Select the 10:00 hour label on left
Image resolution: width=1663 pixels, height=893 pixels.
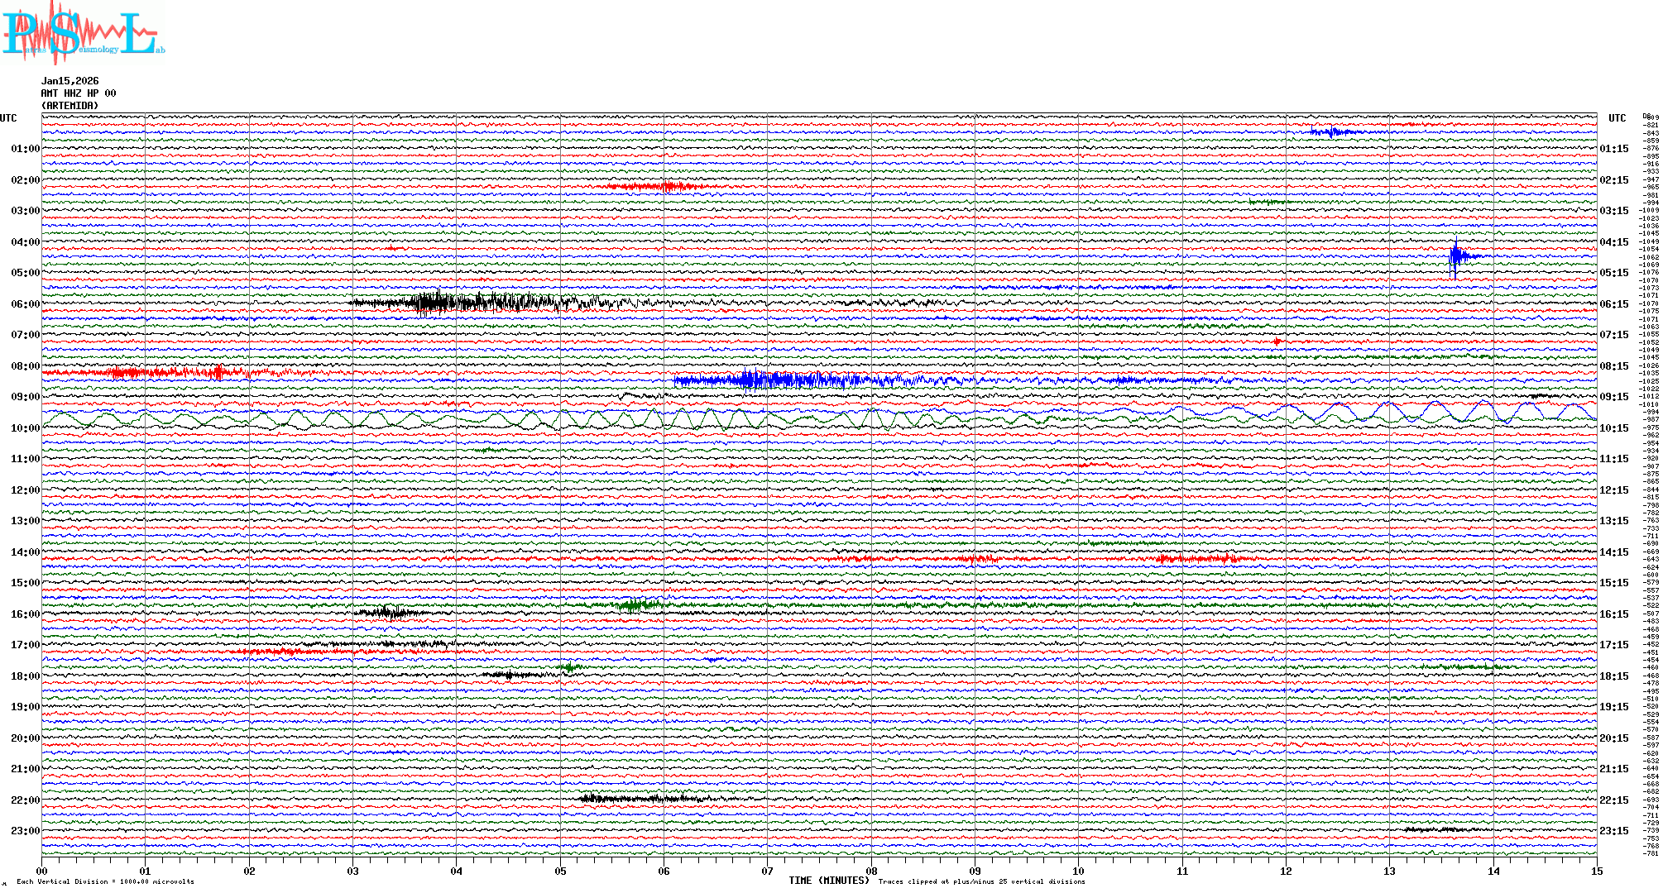[x=25, y=428]
